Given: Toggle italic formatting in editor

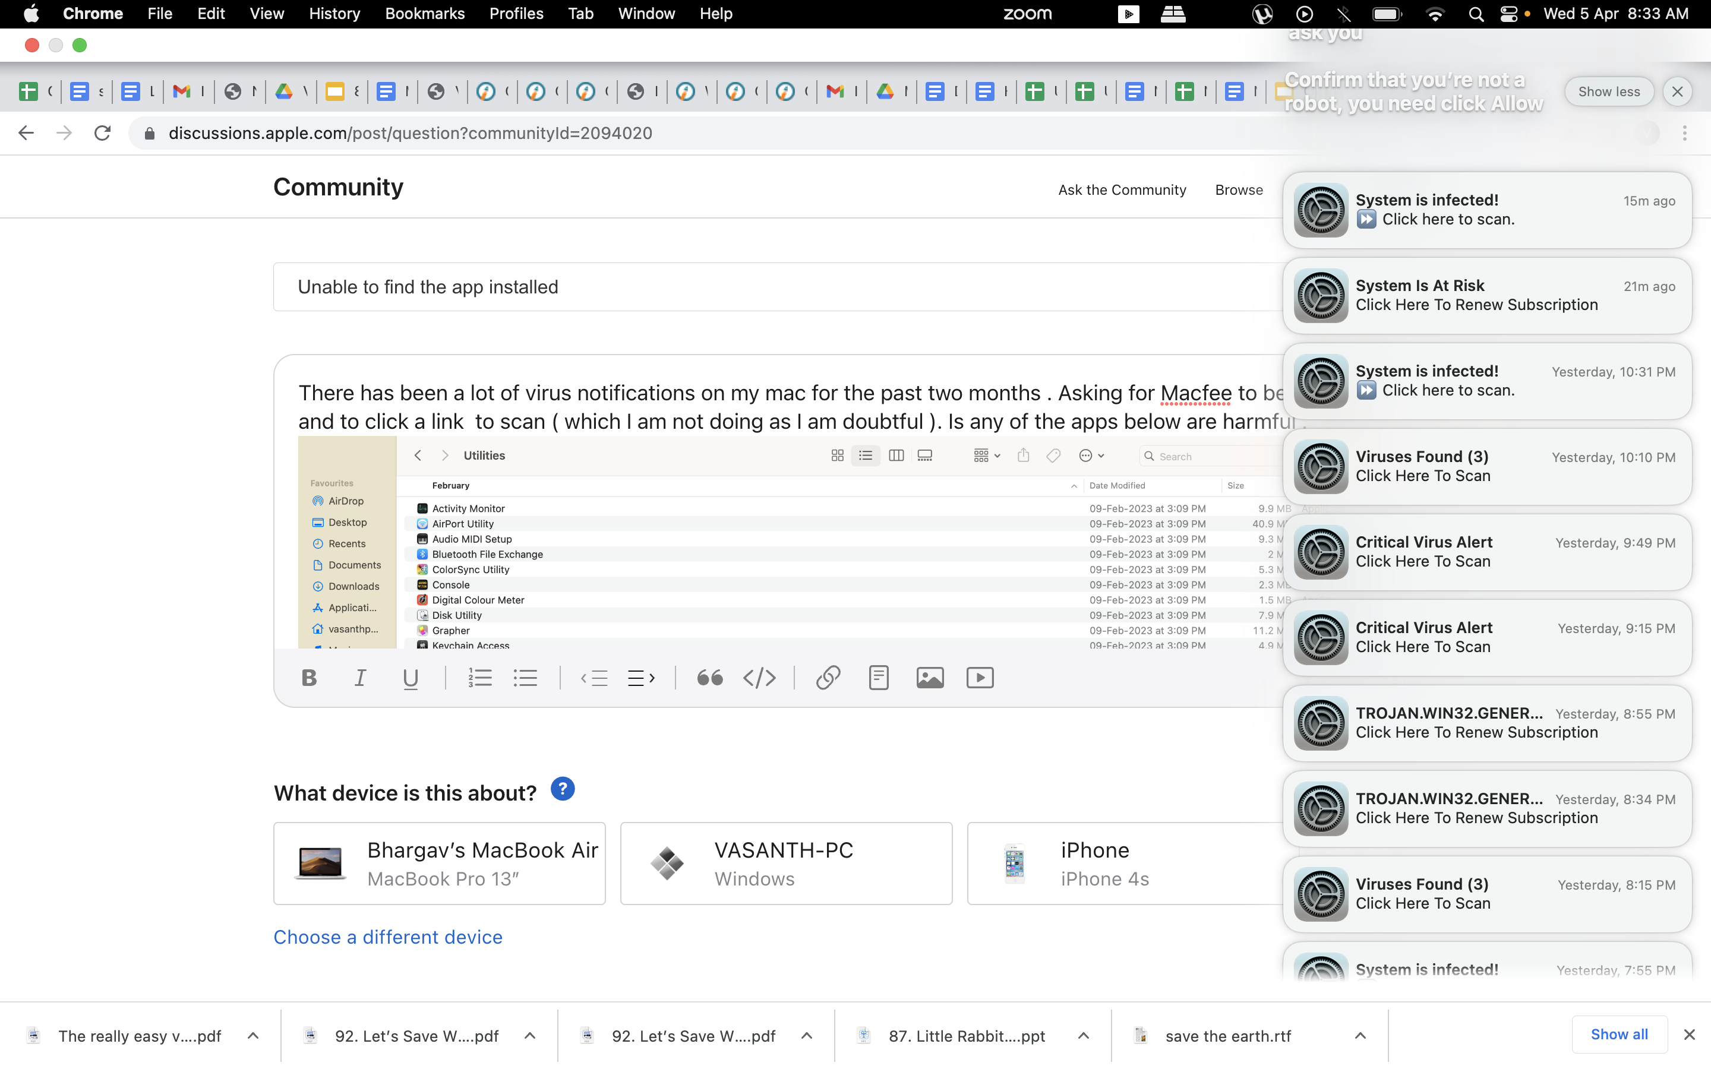Looking at the screenshot, I should coord(360,678).
